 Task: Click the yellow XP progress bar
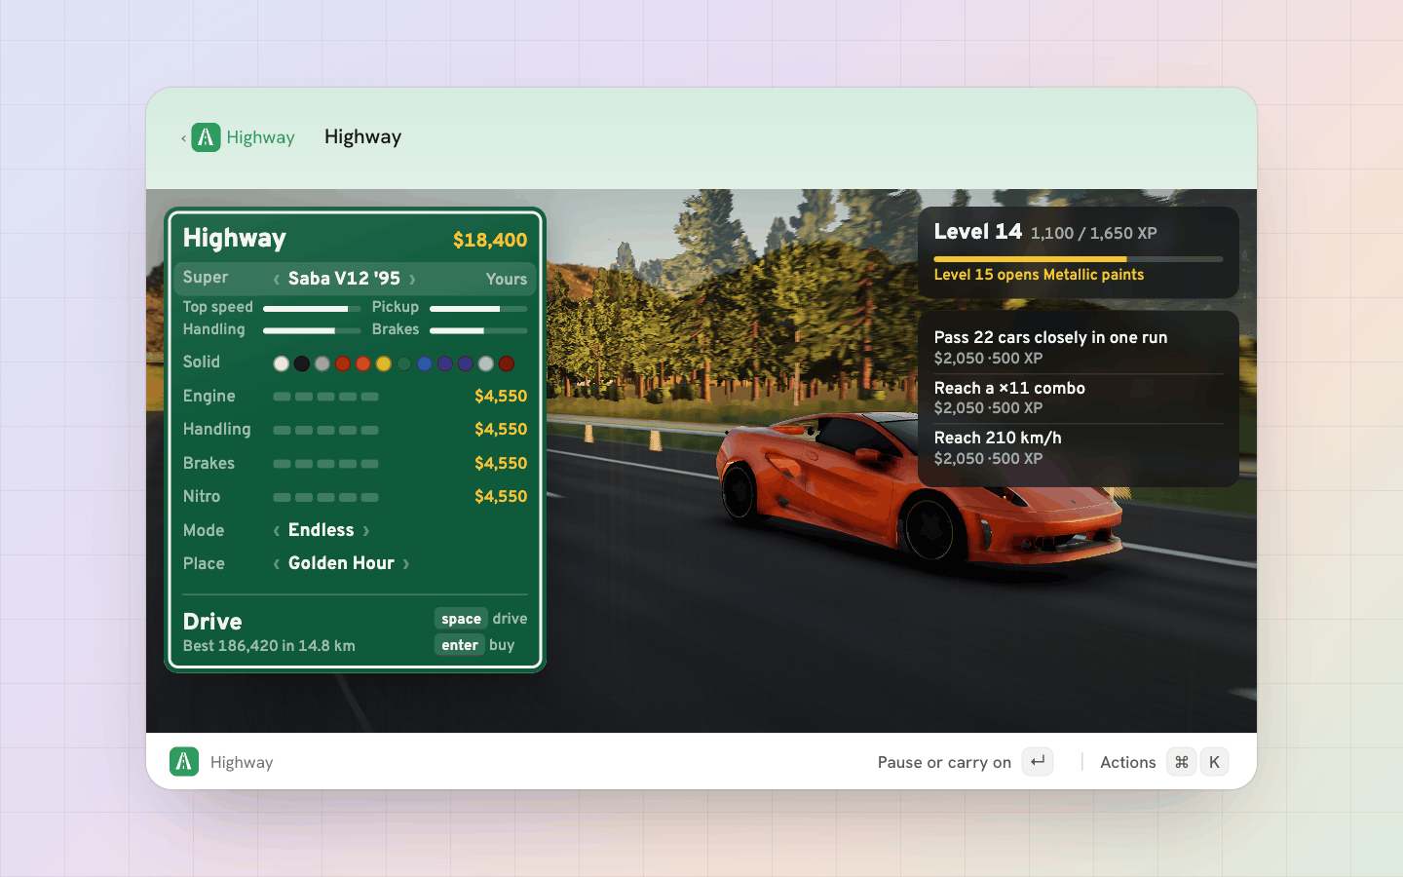point(1079,259)
